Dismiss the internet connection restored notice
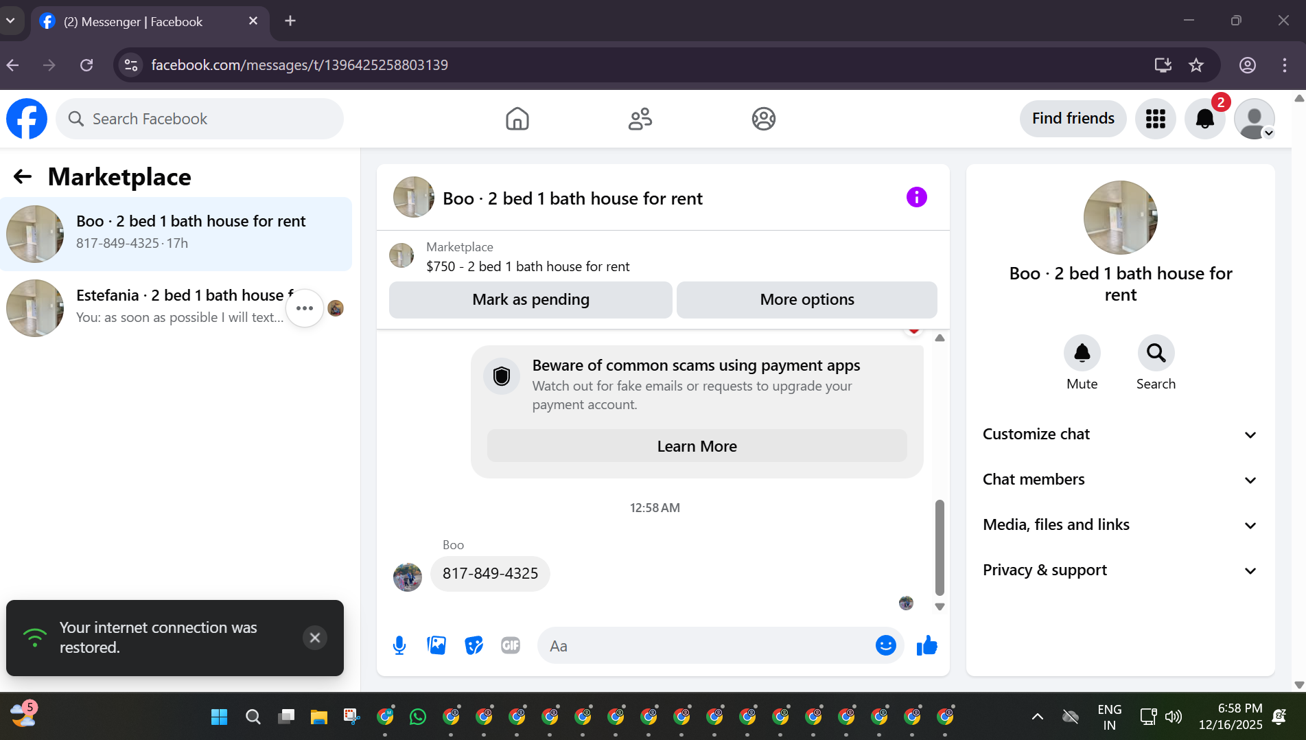The width and height of the screenshot is (1306, 740). tap(315, 638)
